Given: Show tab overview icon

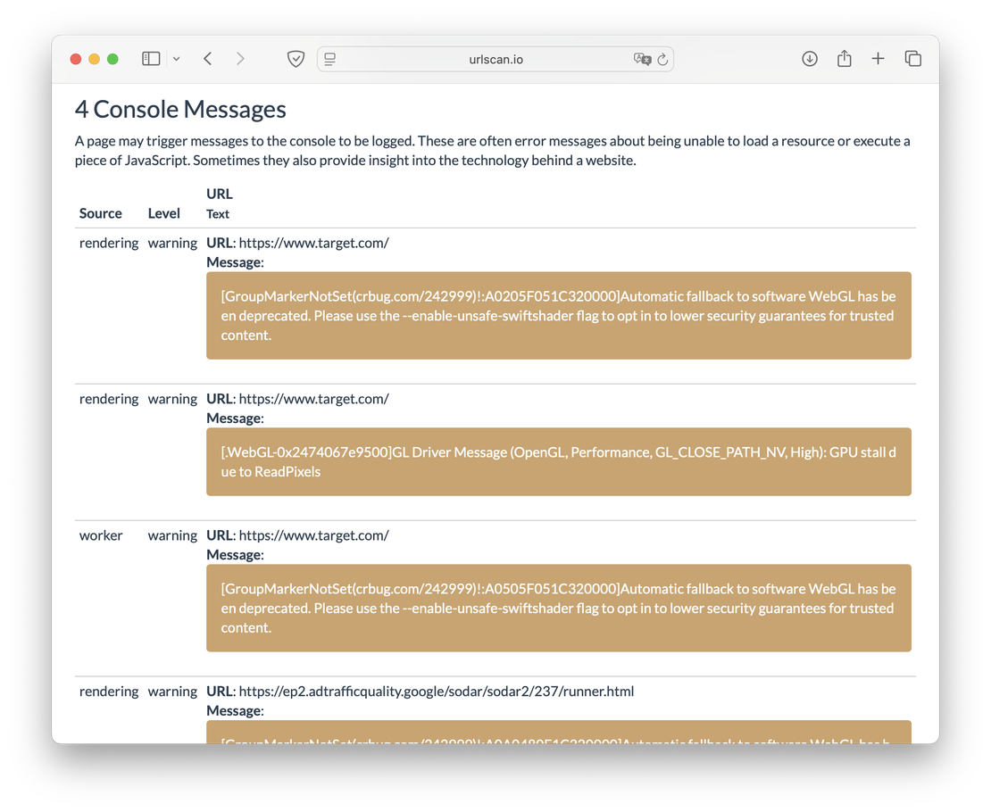Looking at the screenshot, I should pyautogui.click(x=912, y=59).
